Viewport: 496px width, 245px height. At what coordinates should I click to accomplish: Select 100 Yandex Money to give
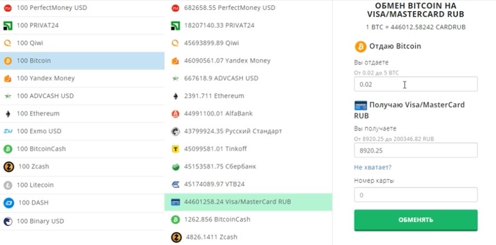[x=82, y=78]
